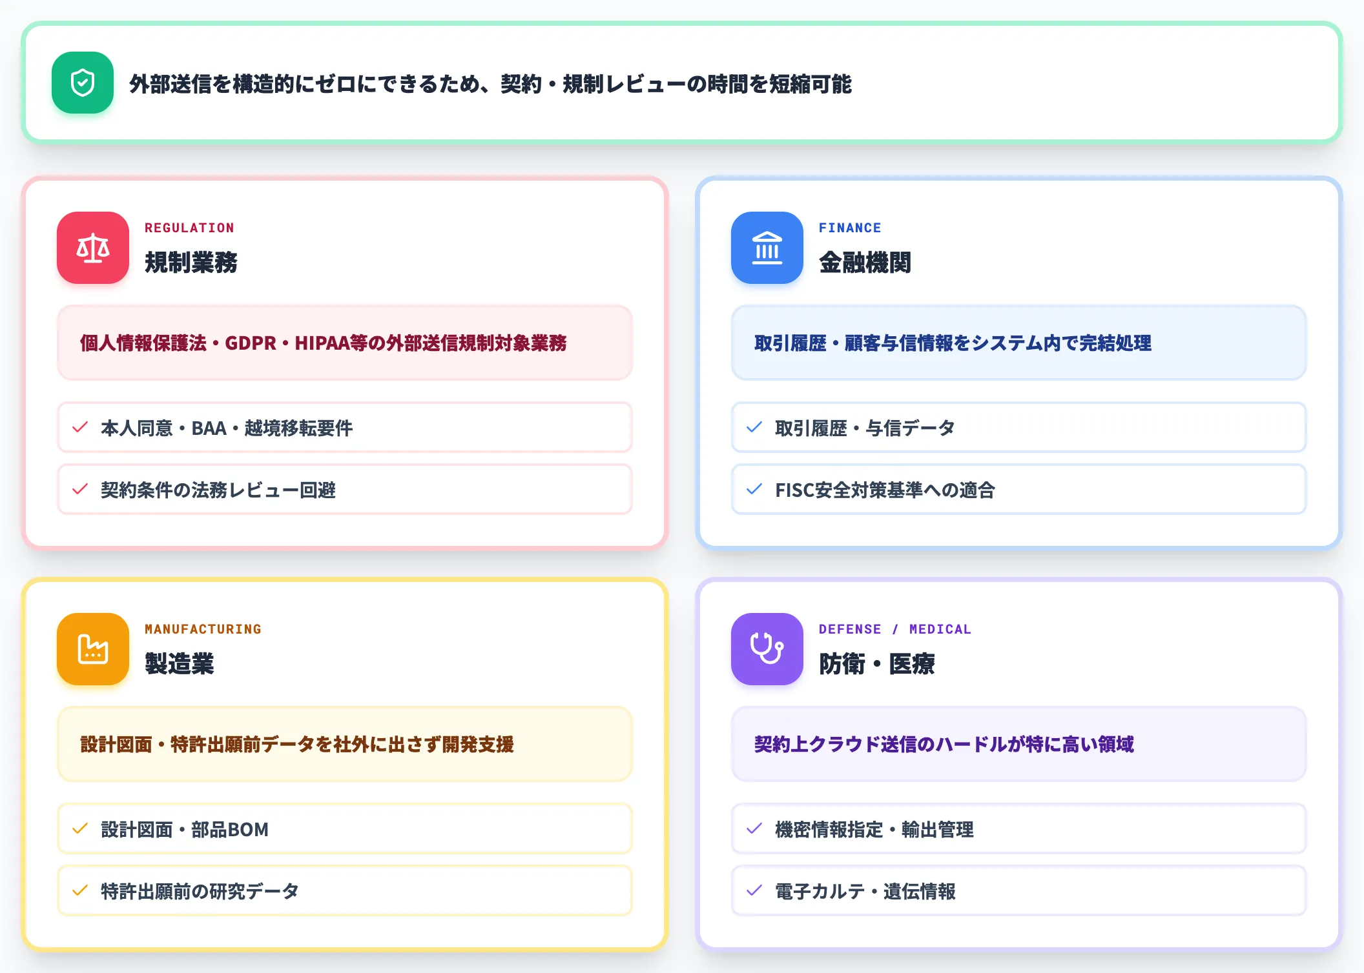This screenshot has width=1364, height=973.
Task: Click the 特許出願前の研究データ text
Action: (200, 891)
